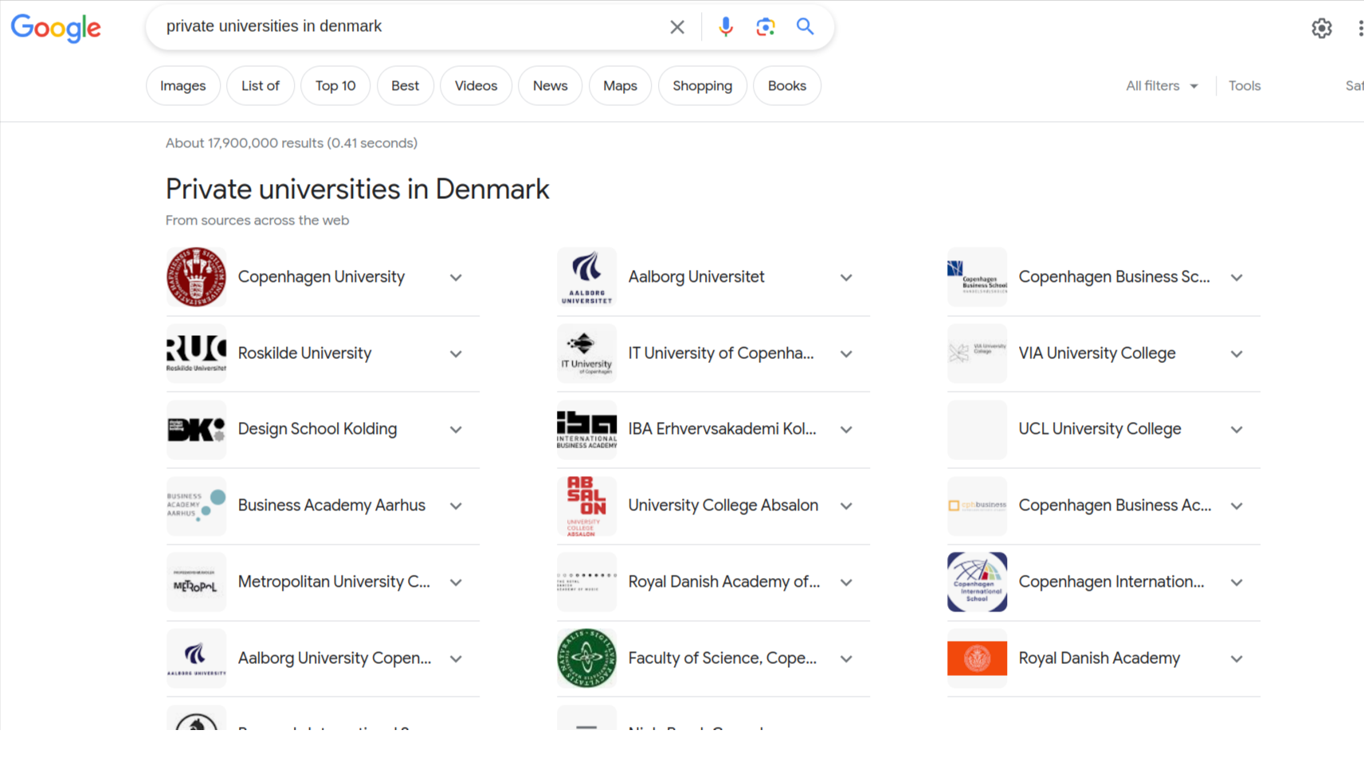Expand the University College Absalon entry

[846, 506]
